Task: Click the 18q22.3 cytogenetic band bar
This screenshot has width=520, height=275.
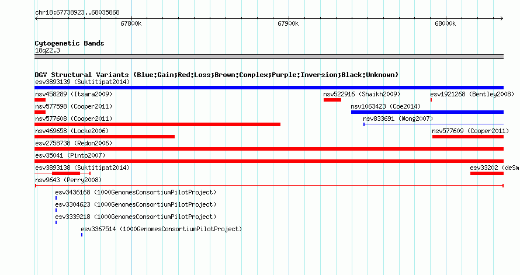Action: pos(269,57)
